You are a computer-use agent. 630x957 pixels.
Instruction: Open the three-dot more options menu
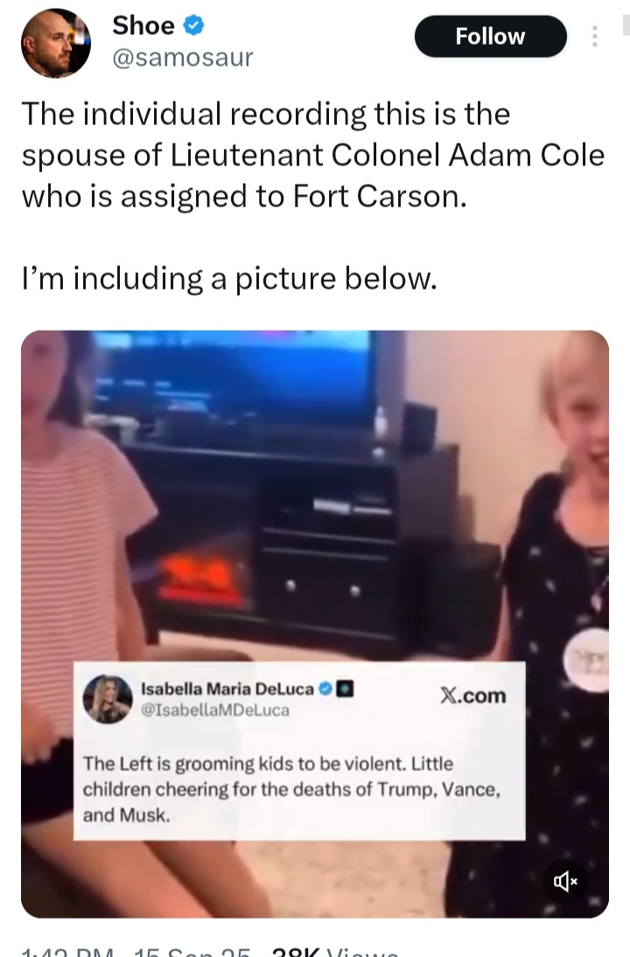point(594,37)
